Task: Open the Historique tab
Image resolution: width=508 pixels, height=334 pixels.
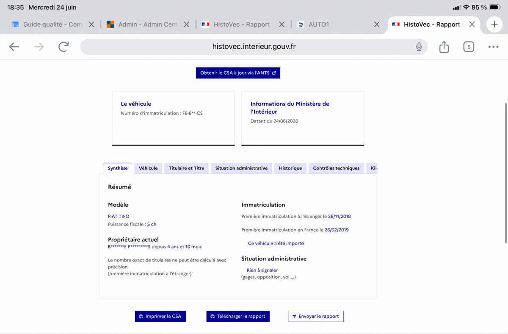Action: [x=290, y=168]
